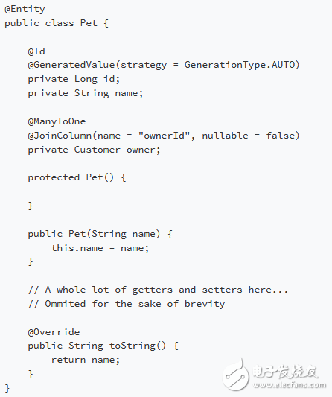Click the private String name field

[86, 93]
